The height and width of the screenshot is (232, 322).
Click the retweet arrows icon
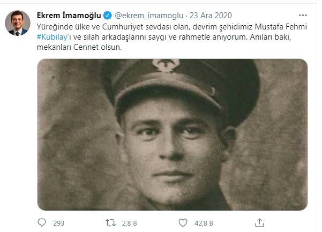click(110, 223)
